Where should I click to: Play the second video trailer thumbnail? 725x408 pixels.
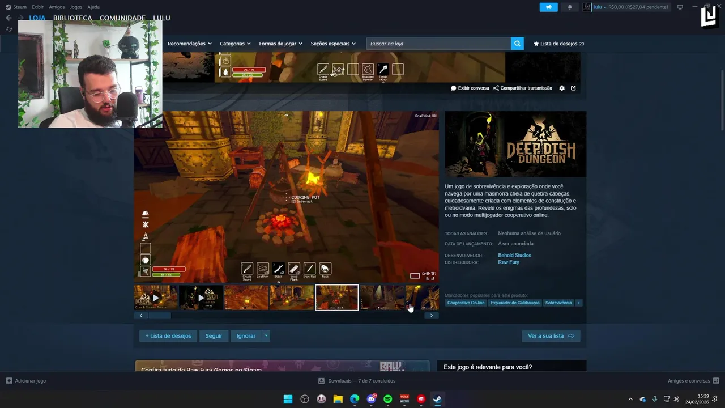(201, 297)
